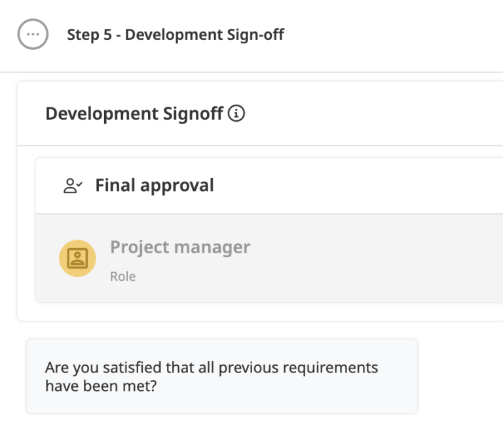Click the Role label under Project manager
Viewport: 503px width, 430px height.
[x=123, y=276]
